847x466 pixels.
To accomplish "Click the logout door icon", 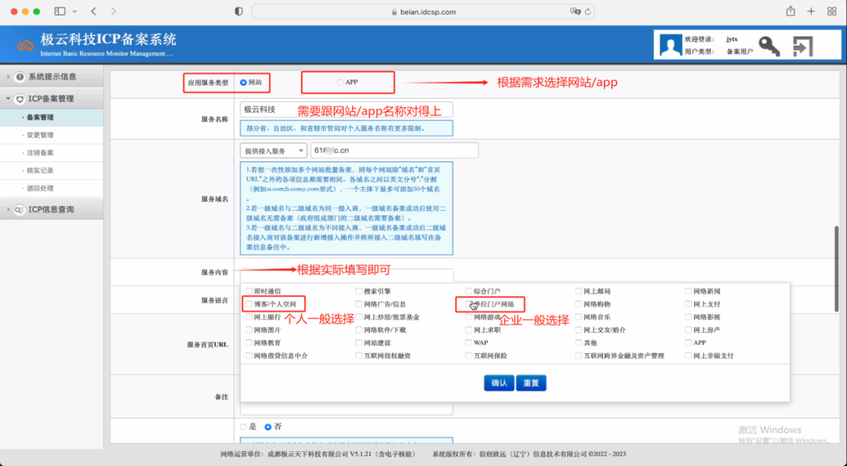I will pyautogui.click(x=802, y=47).
